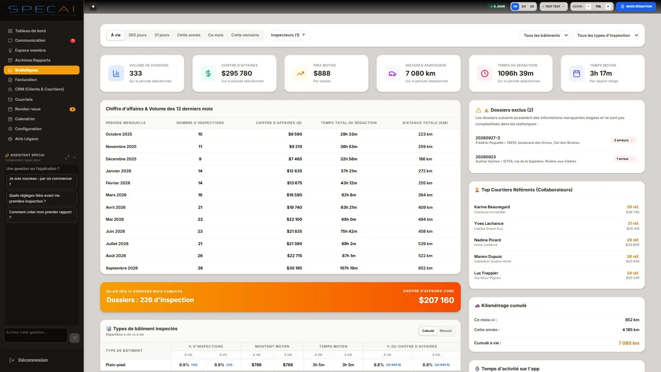Switch language to FR

[x=515, y=7]
